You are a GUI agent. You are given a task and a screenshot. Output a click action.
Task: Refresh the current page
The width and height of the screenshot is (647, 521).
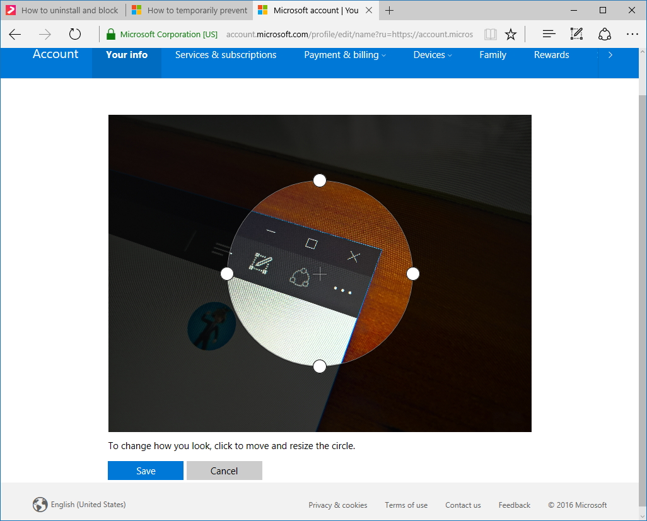point(75,34)
